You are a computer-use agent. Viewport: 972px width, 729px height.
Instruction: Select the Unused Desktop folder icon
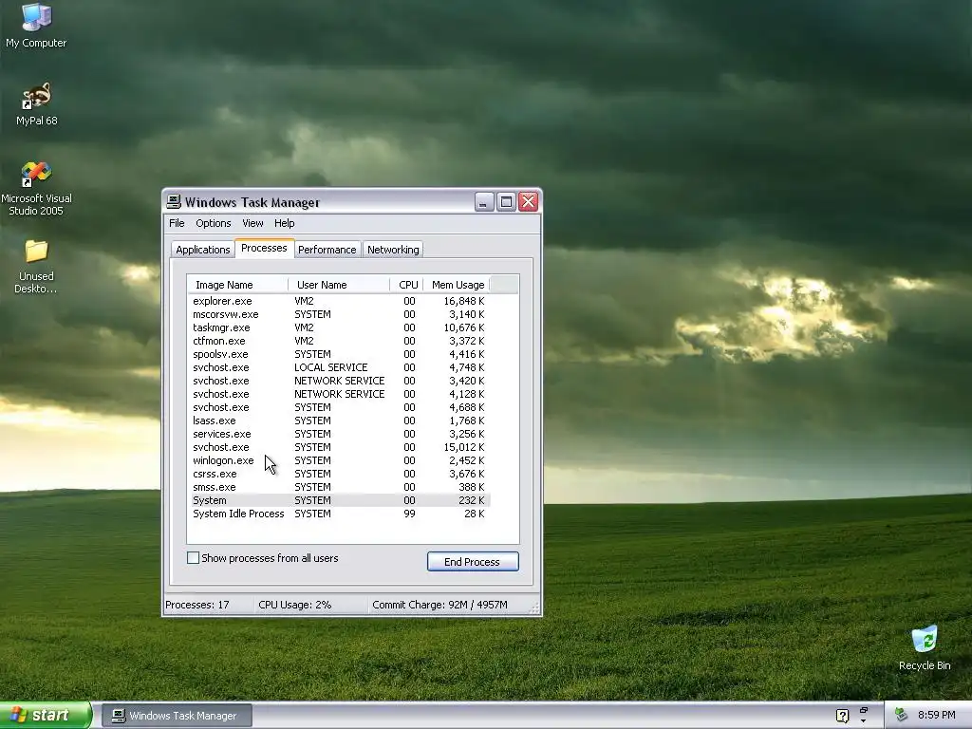click(36, 267)
